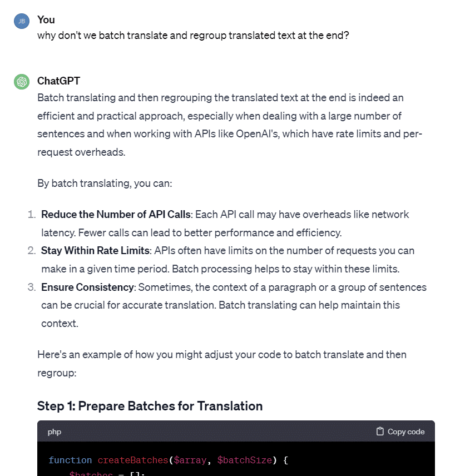Click the "Step 1: Prepare Batches for Translation" heading
Image resolution: width=460 pixels, height=476 pixels.
pos(150,406)
